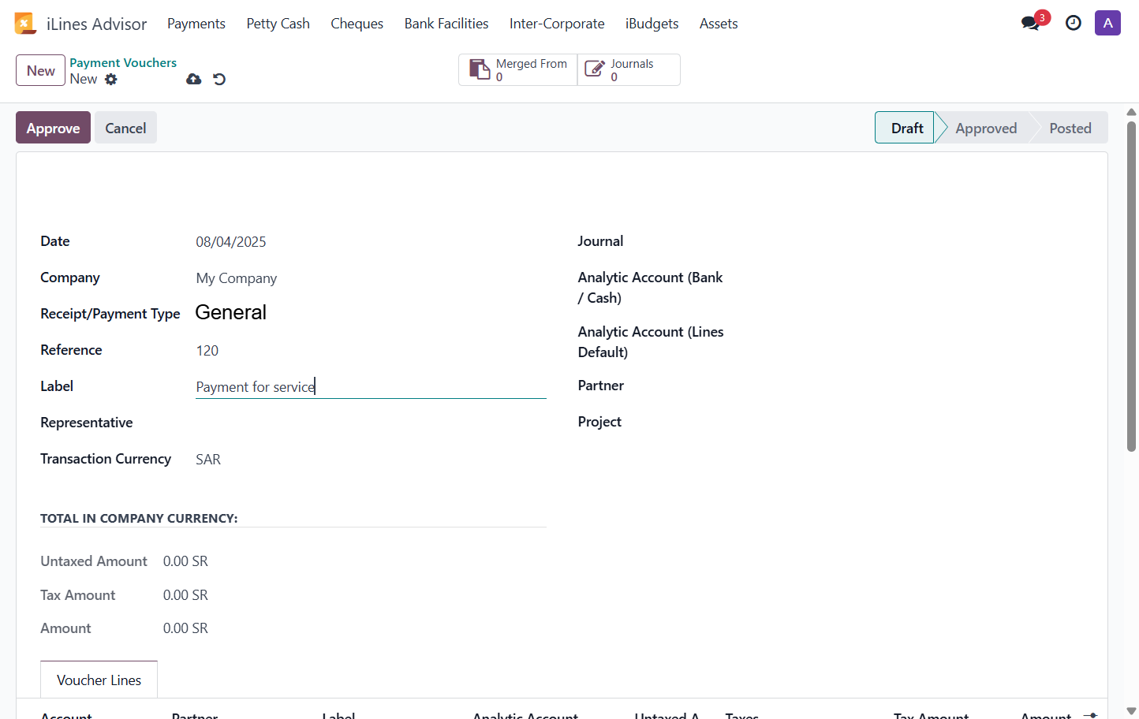
Task: Open the user avatar menu
Action: point(1107,23)
